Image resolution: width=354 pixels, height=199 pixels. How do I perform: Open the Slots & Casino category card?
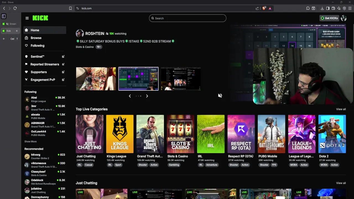pyautogui.click(x=180, y=134)
